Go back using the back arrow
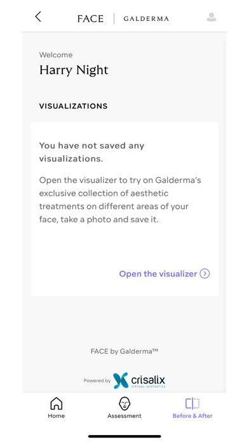Viewport: 249px width, 442px height. click(x=38, y=17)
